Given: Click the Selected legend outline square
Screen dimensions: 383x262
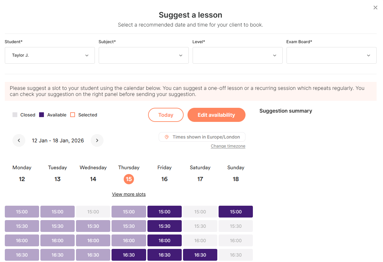Looking at the screenshot, I should pyautogui.click(x=72, y=115).
